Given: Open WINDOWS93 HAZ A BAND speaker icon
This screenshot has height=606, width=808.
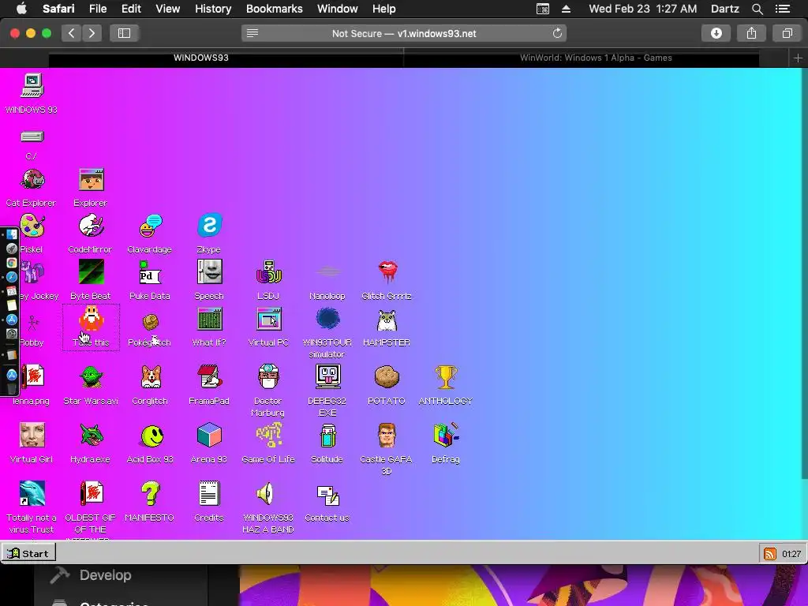Looking at the screenshot, I should coord(265,494).
